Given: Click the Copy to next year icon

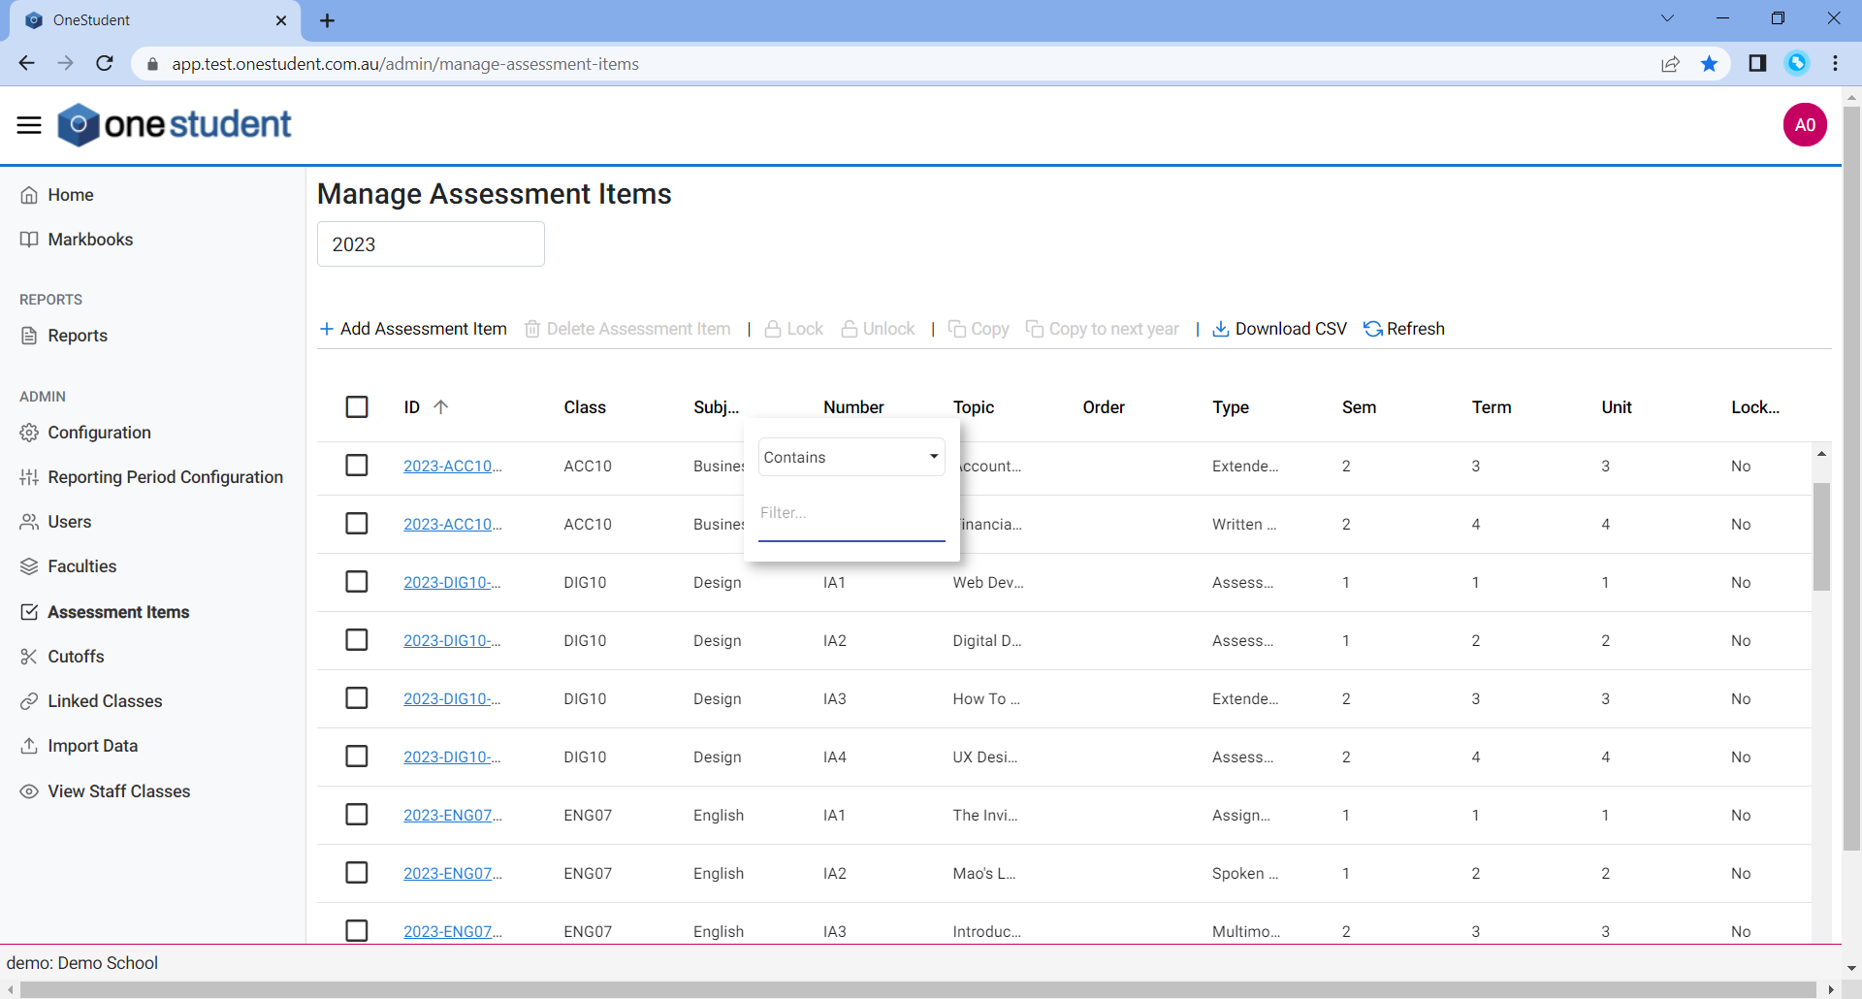Looking at the screenshot, I should (x=1036, y=329).
